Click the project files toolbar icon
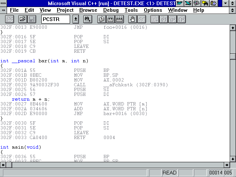 point(10,19)
